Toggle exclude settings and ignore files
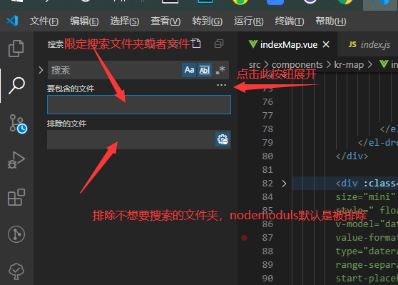 tap(223, 139)
